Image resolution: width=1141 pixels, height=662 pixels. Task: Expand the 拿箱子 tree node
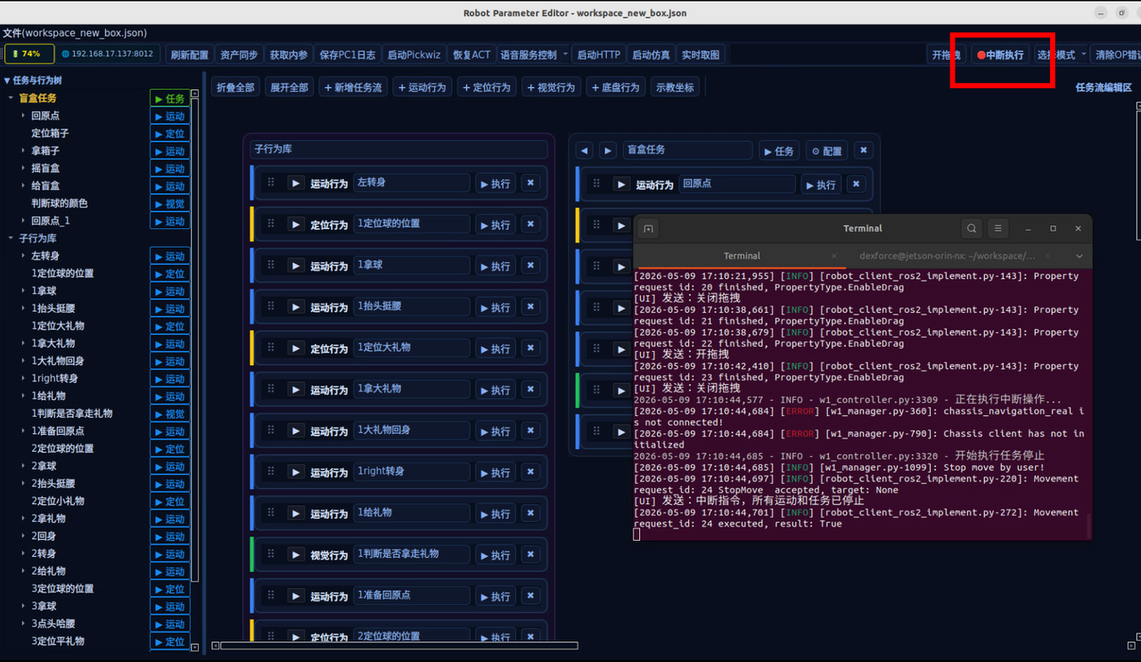[23, 151]
